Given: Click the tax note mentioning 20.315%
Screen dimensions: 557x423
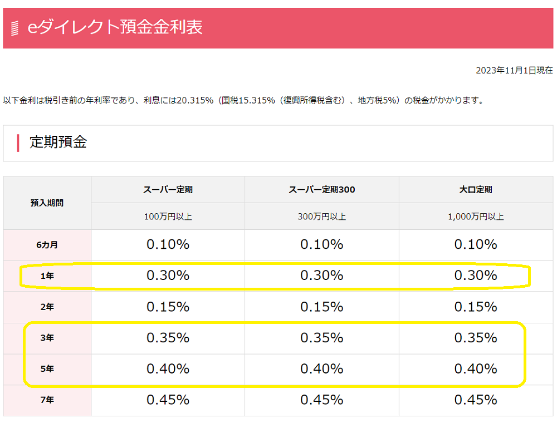Looking at the screenshot, I should coord(244,100).
